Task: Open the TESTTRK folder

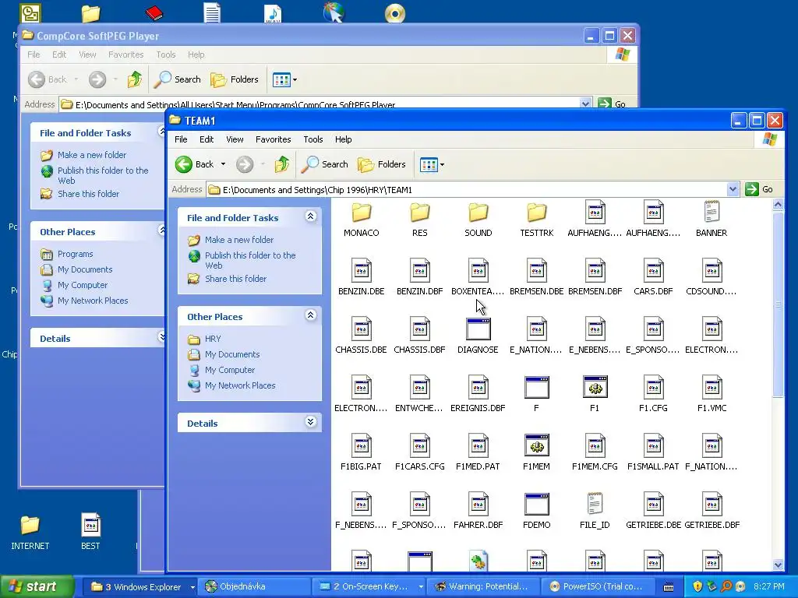Action: pos(536,219)
